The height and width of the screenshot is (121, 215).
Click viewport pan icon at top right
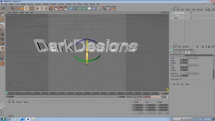click(161, 12)
